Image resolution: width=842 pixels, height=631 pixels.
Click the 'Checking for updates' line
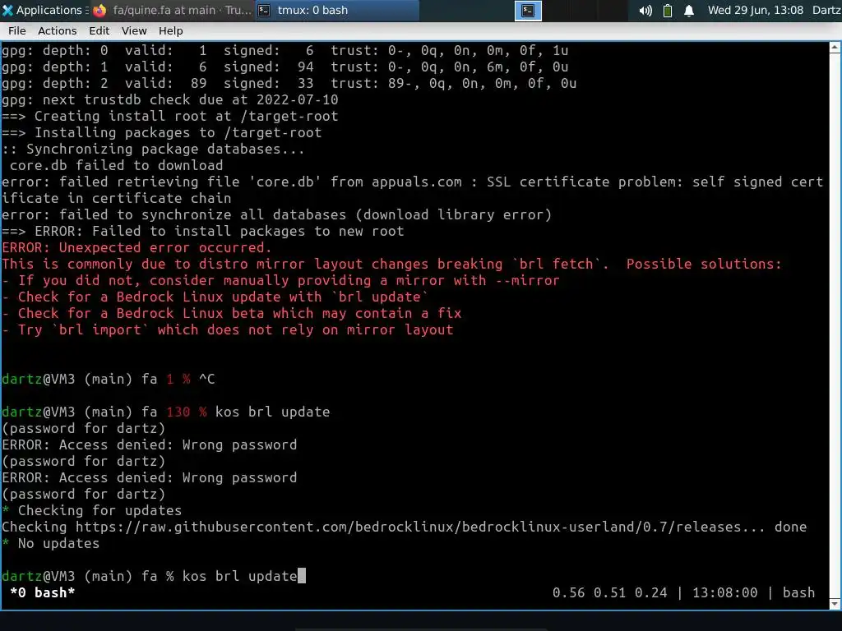tap(91, 510)
